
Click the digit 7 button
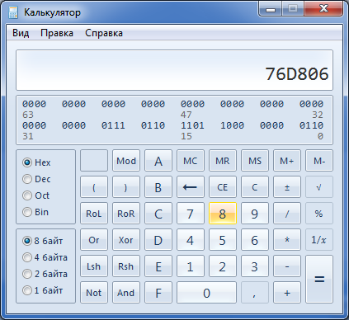(191, 214)
